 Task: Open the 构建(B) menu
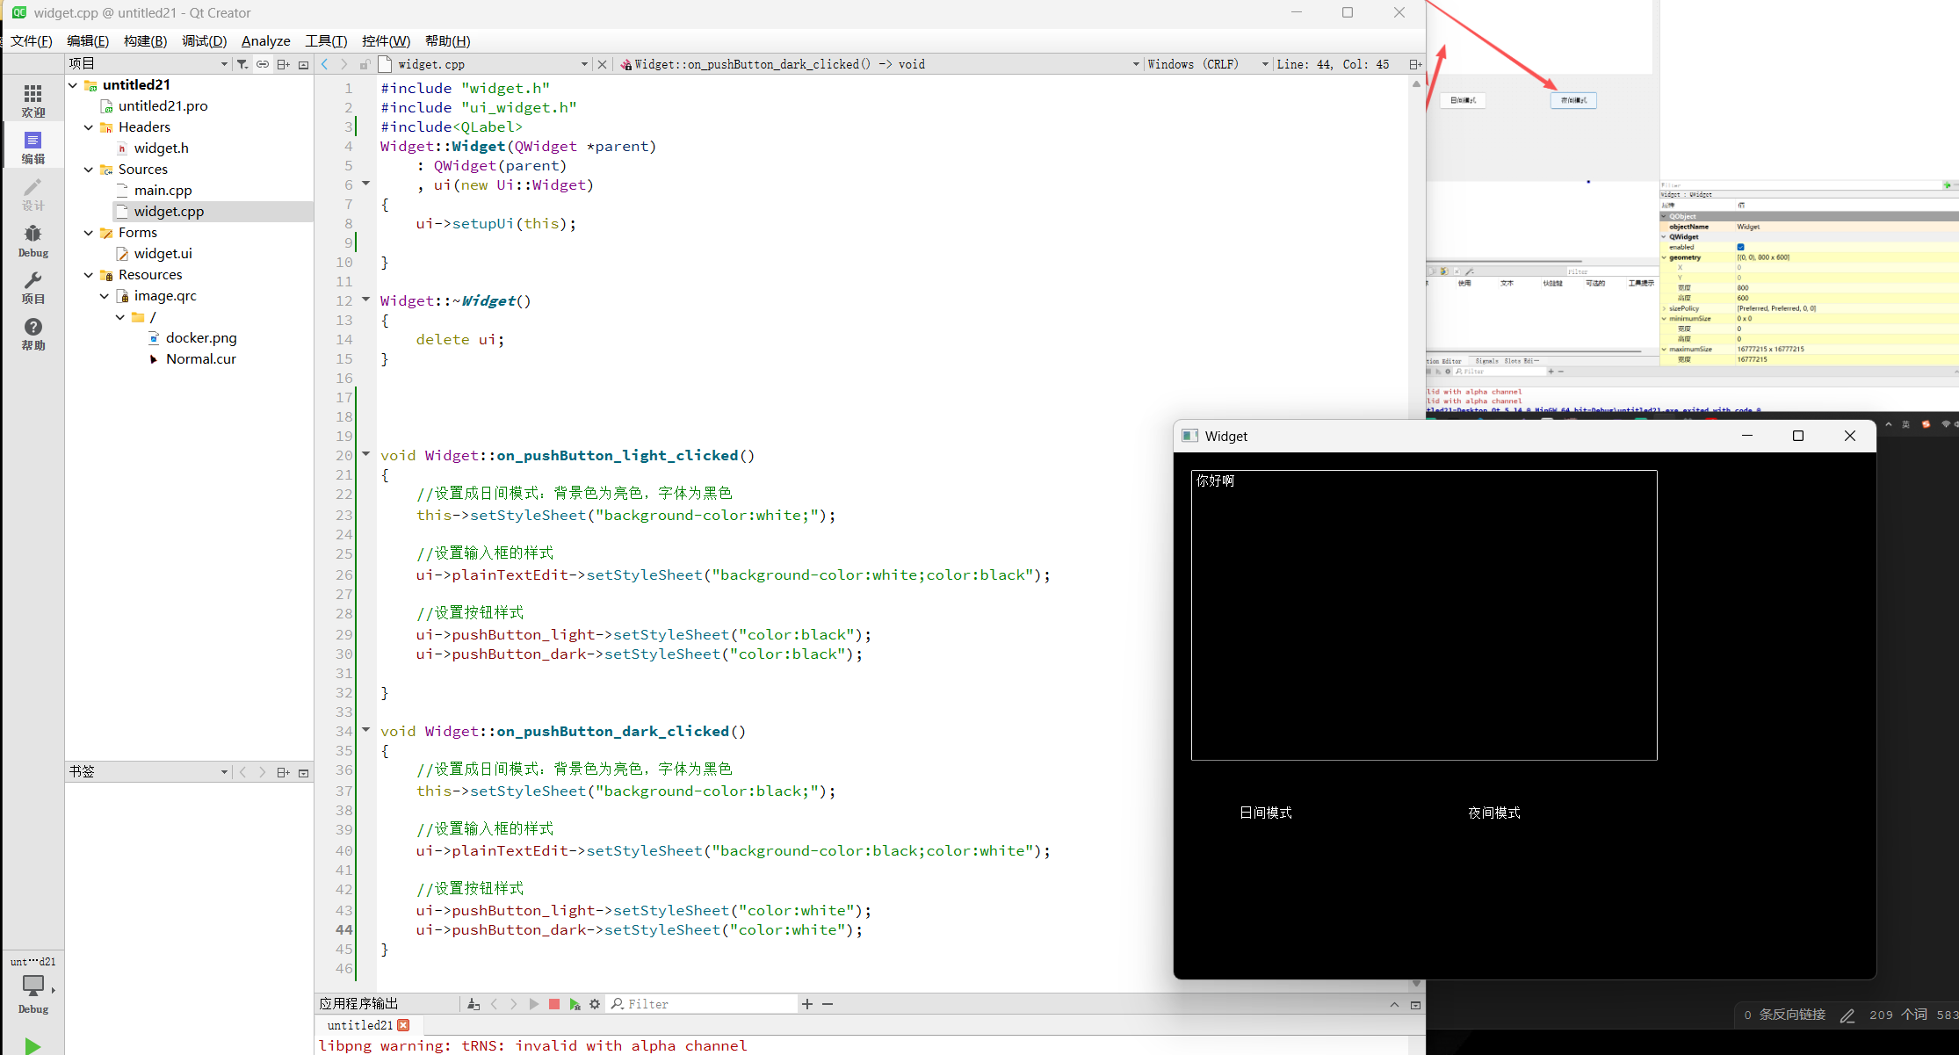click(x=145, y=40)
